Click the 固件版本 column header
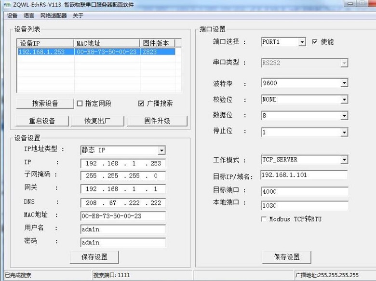 157,43
